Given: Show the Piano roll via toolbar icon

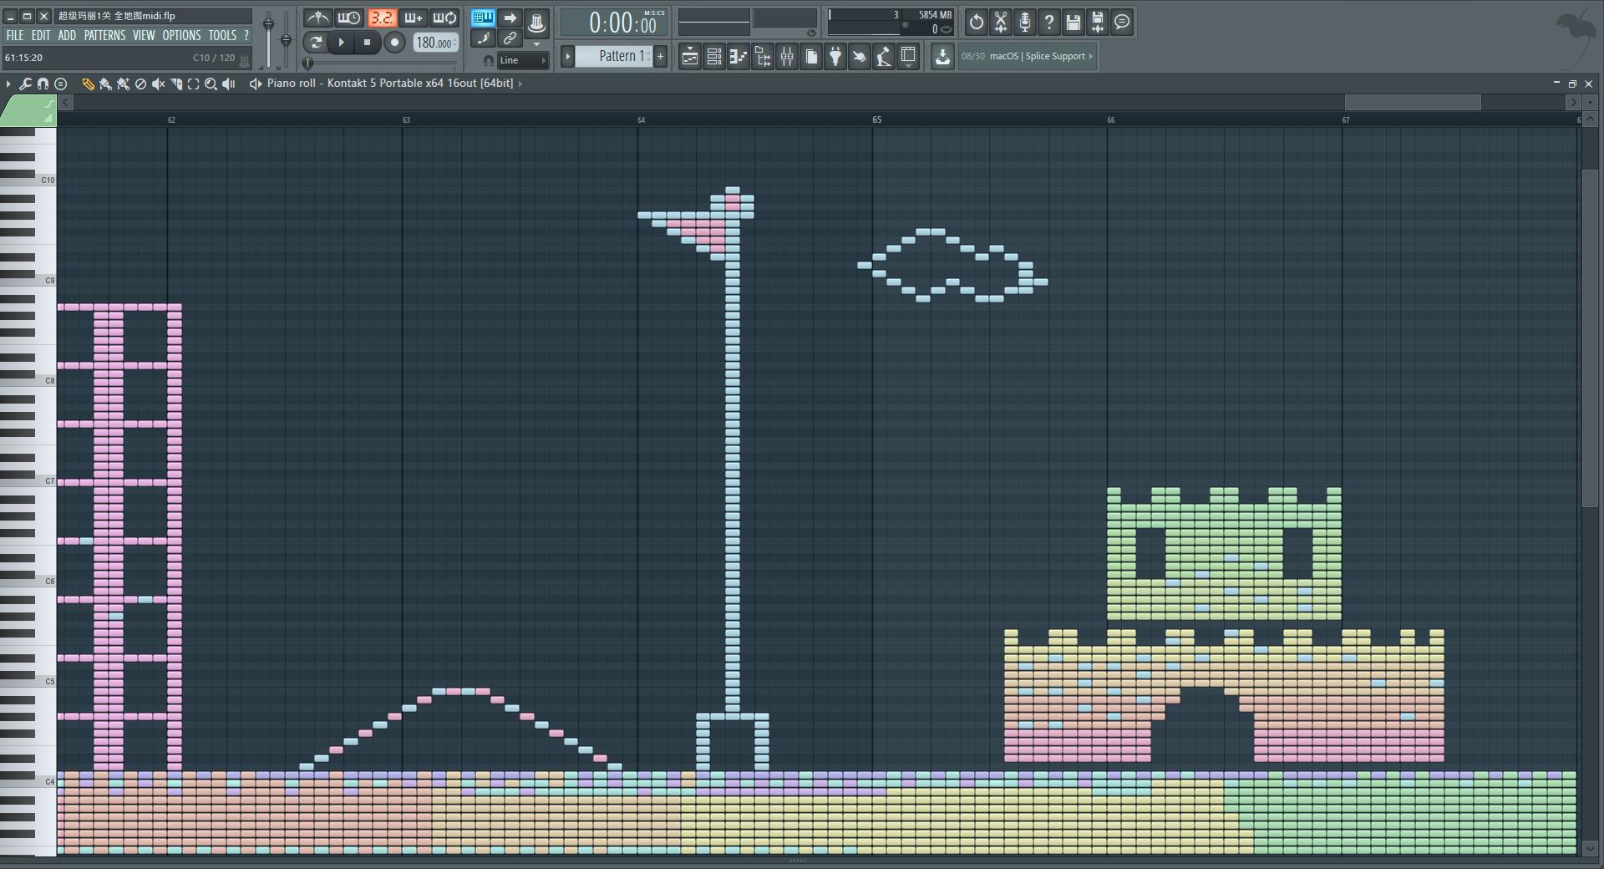Looking at the screenshot, I should click(739, 57).
